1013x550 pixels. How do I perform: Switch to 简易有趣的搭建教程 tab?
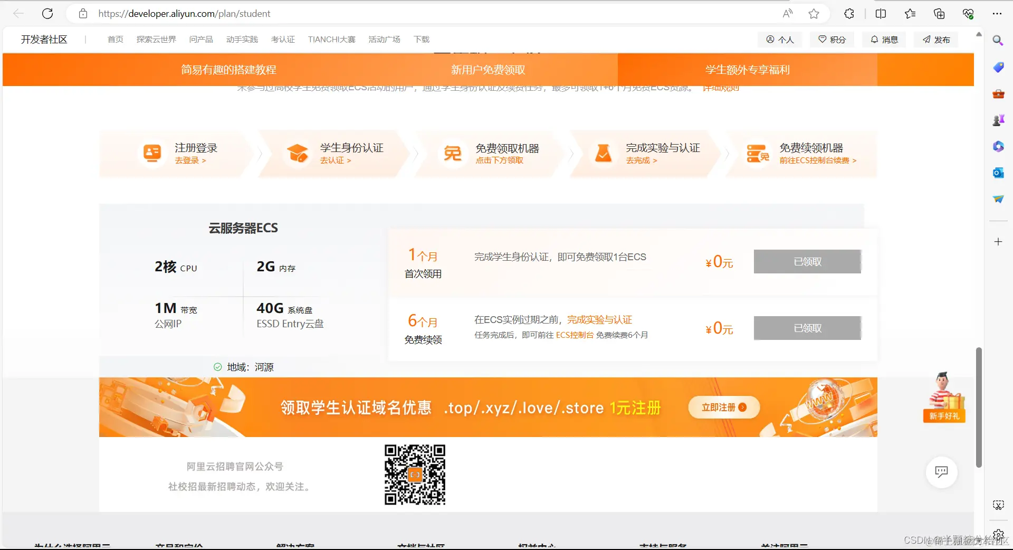tap(228, 70)
